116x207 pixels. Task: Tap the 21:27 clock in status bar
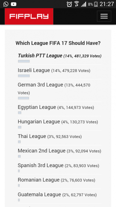pyautogui.click(x=107, y=4)
